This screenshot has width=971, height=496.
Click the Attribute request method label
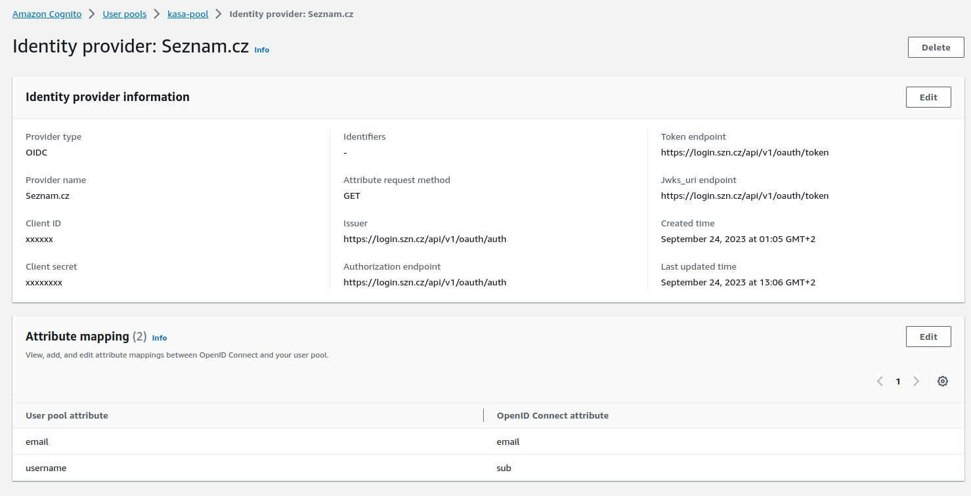(397, 180)
